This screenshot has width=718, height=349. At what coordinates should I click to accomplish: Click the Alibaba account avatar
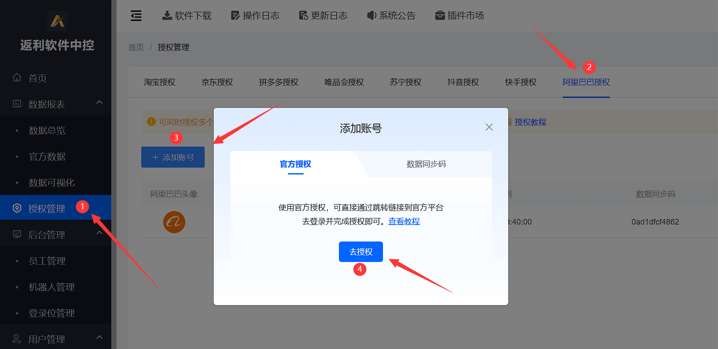click(174, 222)
